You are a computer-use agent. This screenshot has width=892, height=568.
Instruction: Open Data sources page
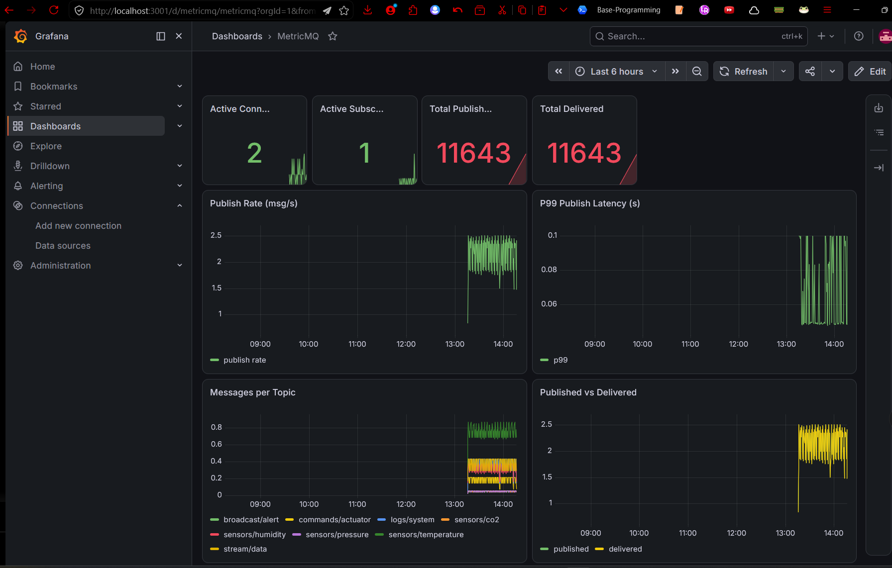[63, 246]
